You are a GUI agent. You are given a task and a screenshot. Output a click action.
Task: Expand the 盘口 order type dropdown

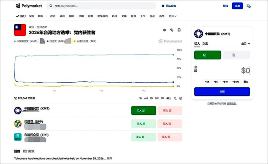coord(246,44)
